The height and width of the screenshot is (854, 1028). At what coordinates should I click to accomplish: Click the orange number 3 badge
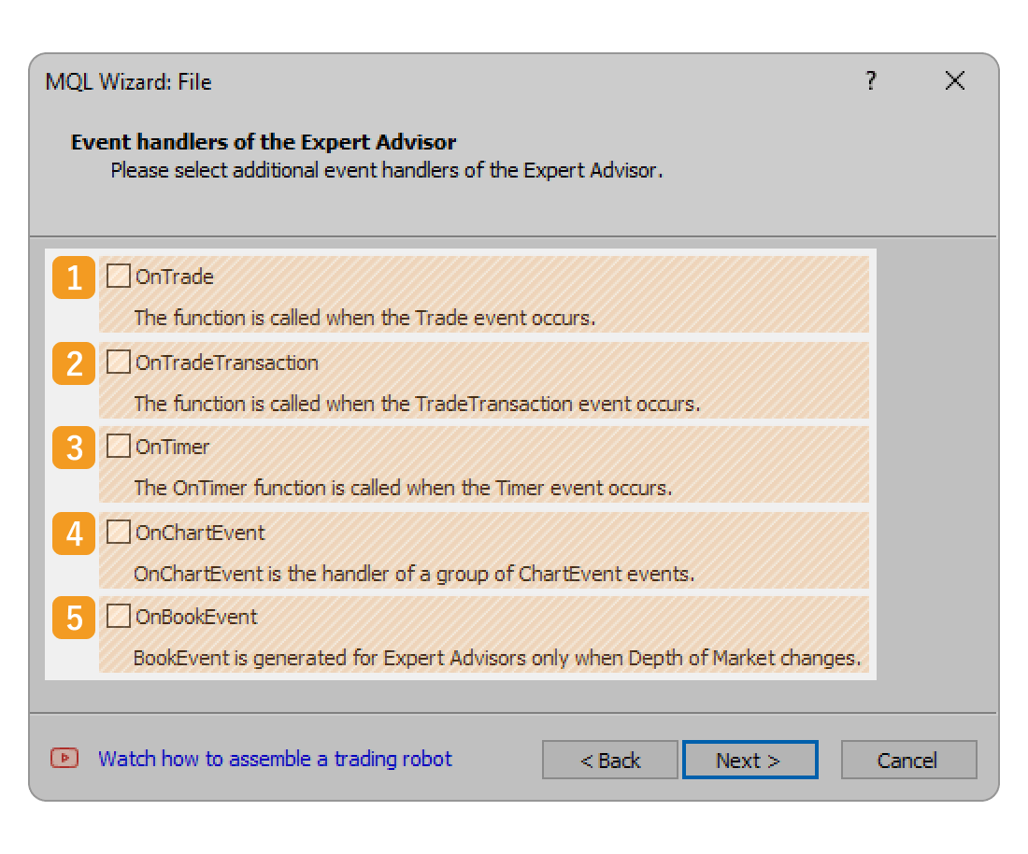74,448
